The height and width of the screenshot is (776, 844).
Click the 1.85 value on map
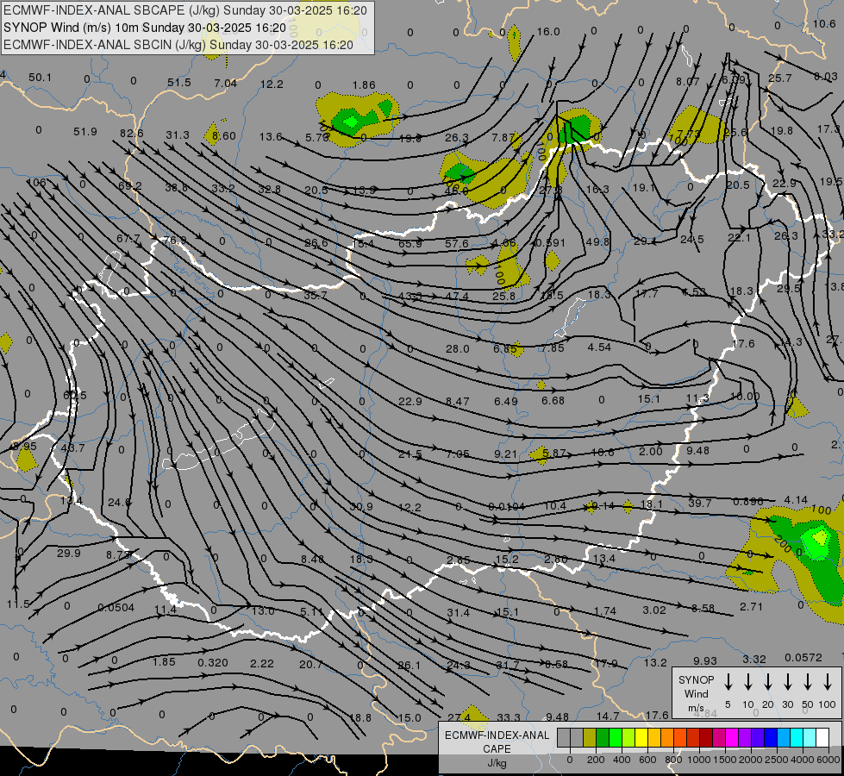[x=164, y=661]
